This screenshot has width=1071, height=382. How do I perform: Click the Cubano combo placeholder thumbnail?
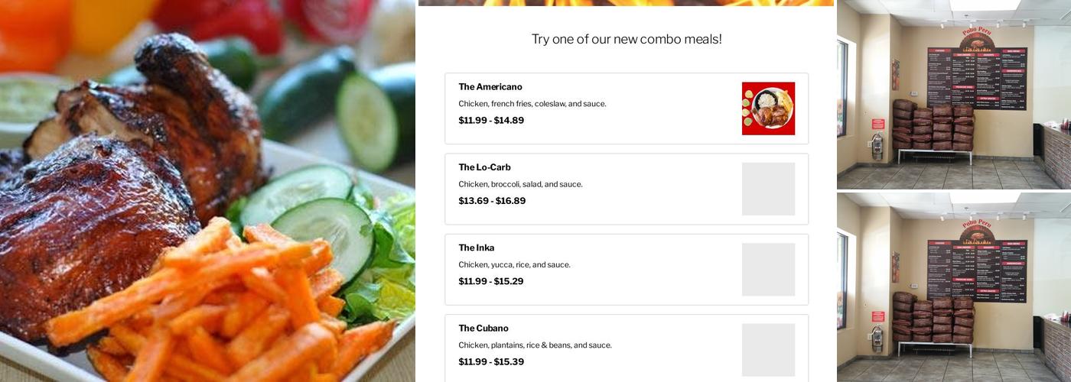(x=768, y=350)
